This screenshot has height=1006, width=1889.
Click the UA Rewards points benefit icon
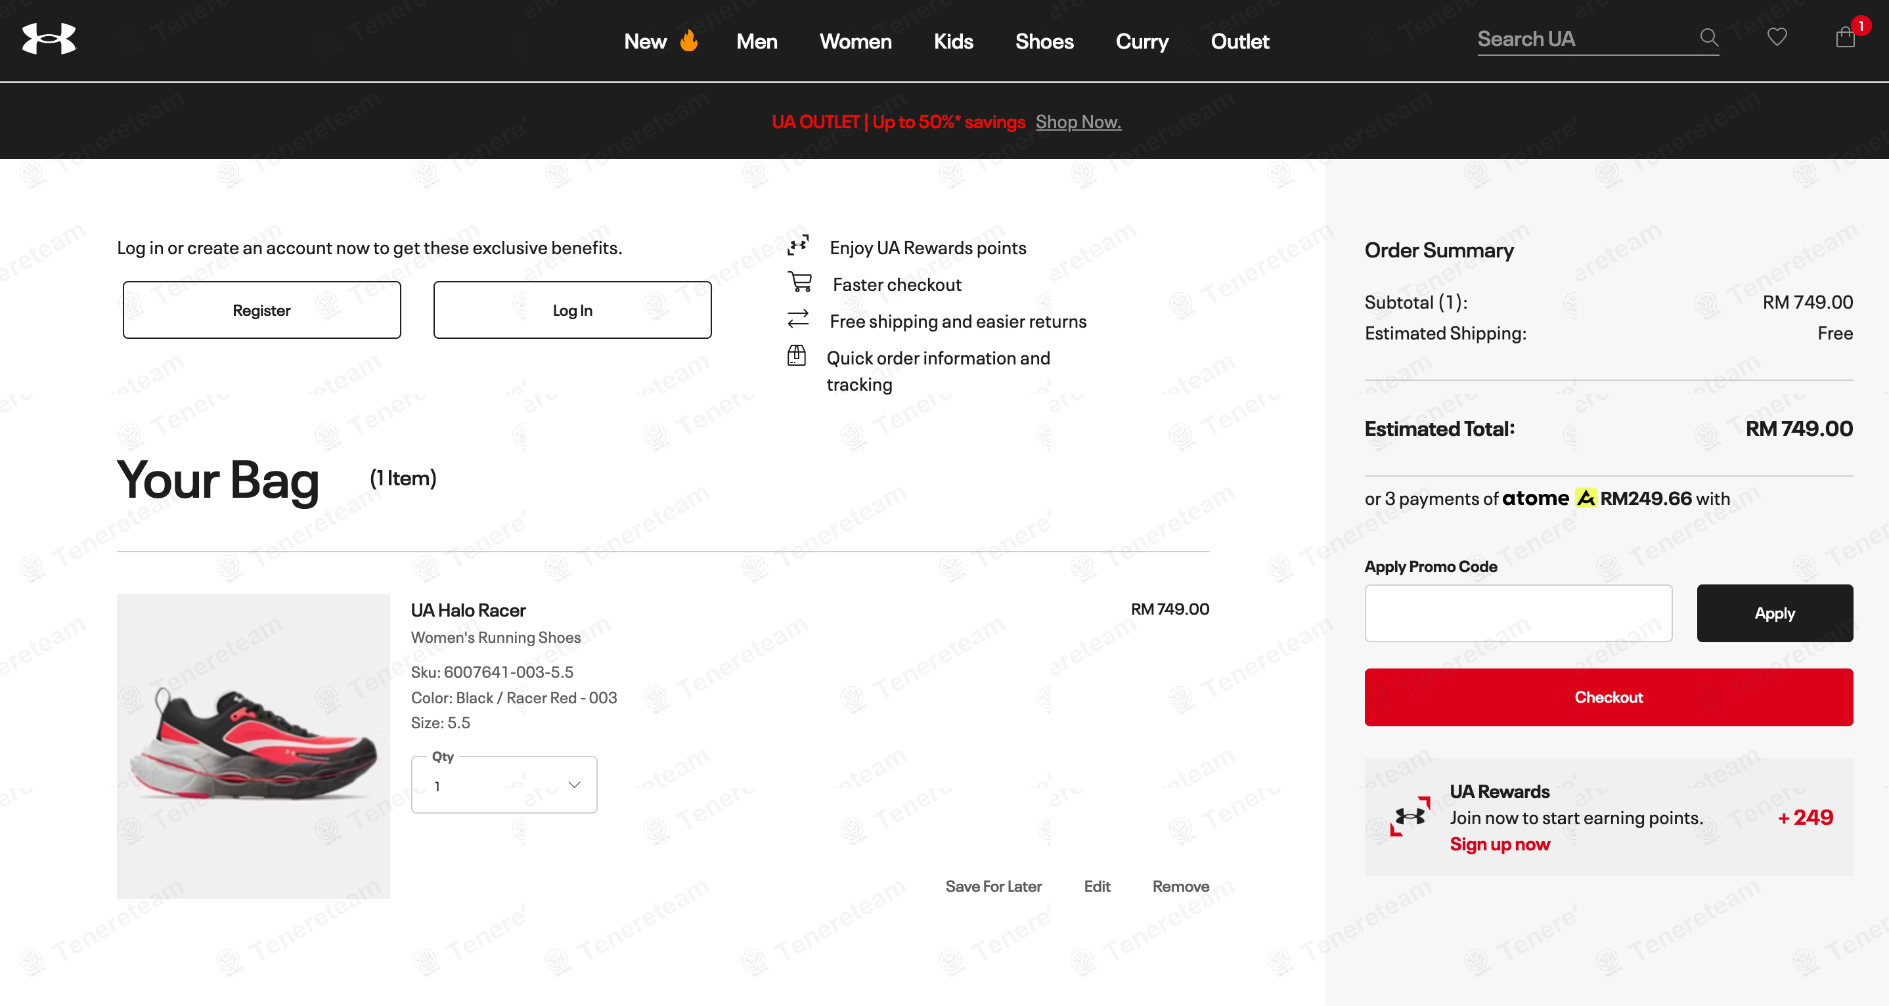click(798, 246)
